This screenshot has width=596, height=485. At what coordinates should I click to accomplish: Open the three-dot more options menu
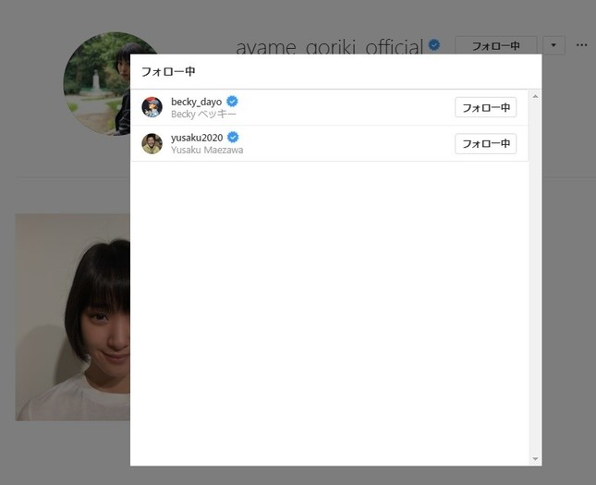pos(581,44)
